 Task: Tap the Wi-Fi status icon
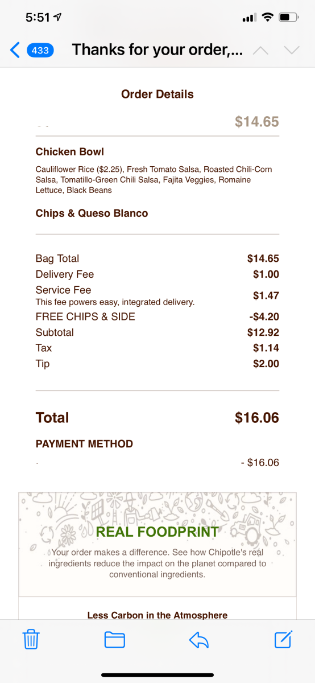pos(267,17)
